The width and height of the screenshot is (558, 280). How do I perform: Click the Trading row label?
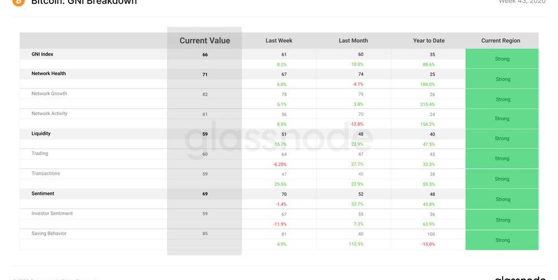click(x=40, y=154)
